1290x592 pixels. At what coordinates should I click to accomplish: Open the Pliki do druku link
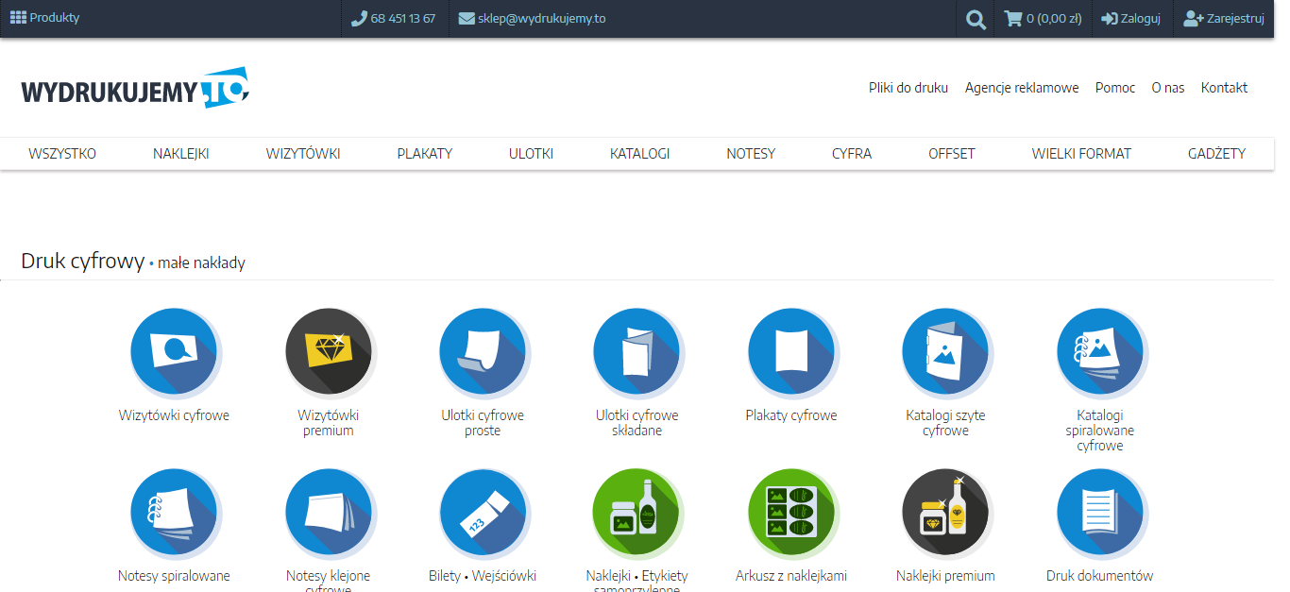pos(908,88)
